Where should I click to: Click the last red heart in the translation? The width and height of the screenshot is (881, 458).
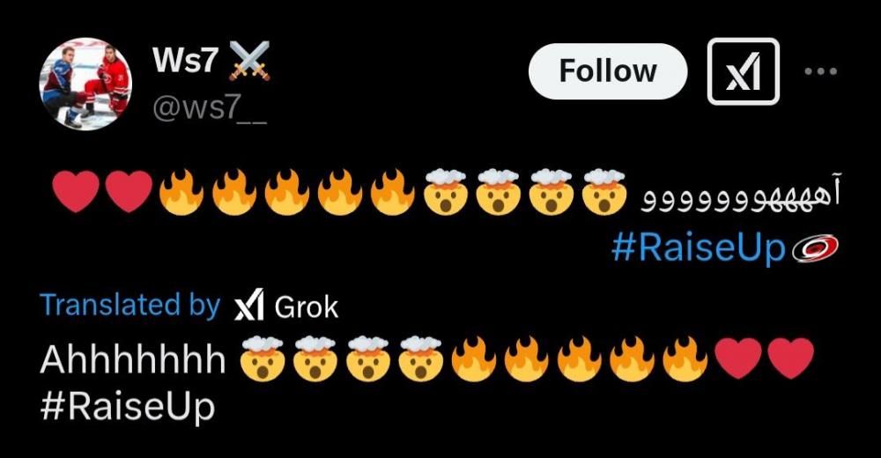point(790,358)
